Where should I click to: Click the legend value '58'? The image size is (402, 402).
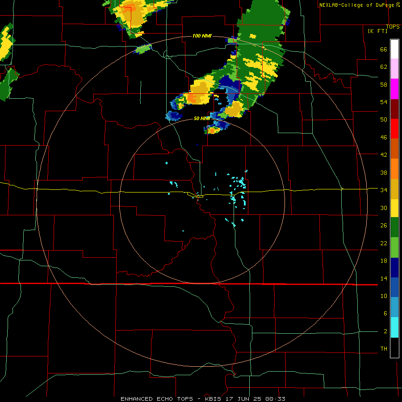click(384, 84)
